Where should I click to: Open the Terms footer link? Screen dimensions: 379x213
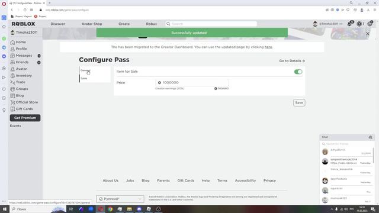click(222, 180)
